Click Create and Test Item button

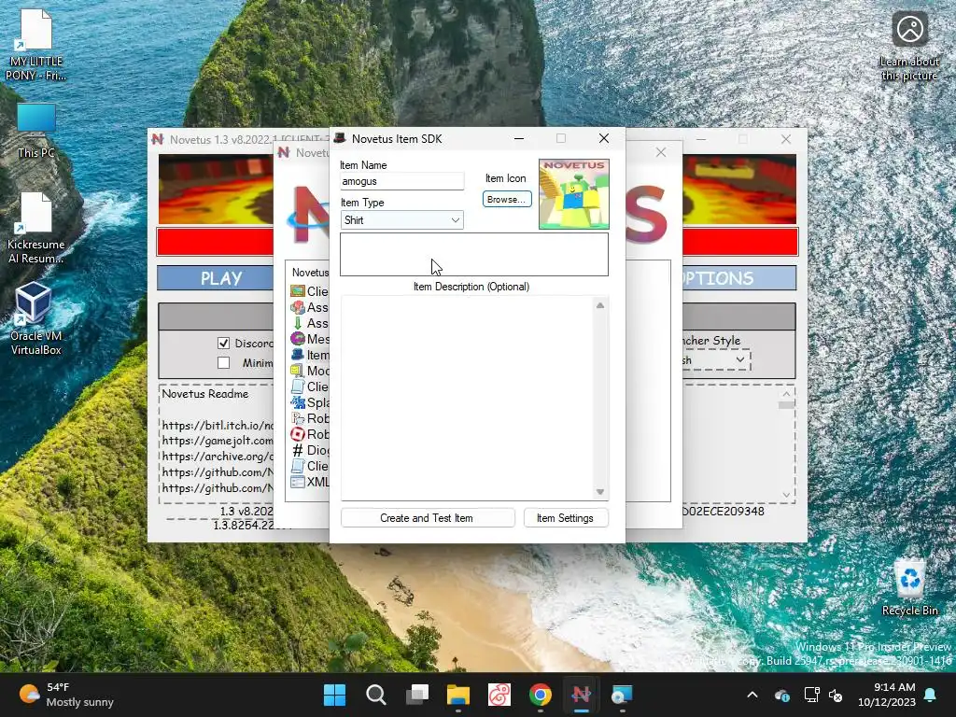tap(427, 517)
